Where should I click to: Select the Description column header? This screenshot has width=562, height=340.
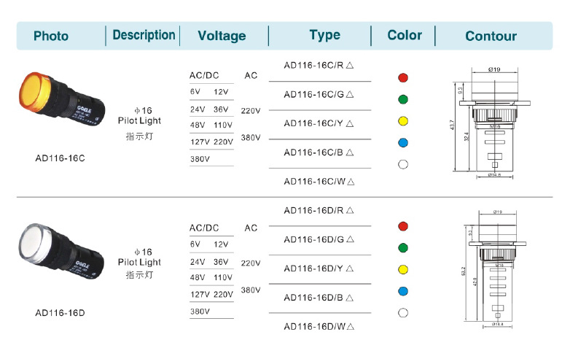click(x=144, y=35)
